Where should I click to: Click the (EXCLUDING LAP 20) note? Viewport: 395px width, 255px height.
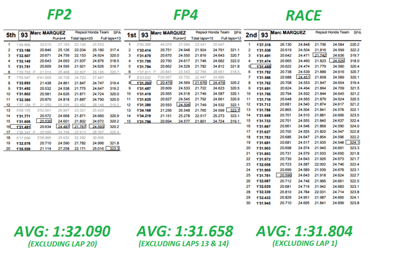tap(63, 244)
